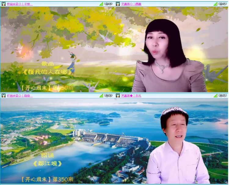Check signal bars icon for 艺嘉宾◇雨嘉 stream
The image size is (229, 185).
pos(216,4)
